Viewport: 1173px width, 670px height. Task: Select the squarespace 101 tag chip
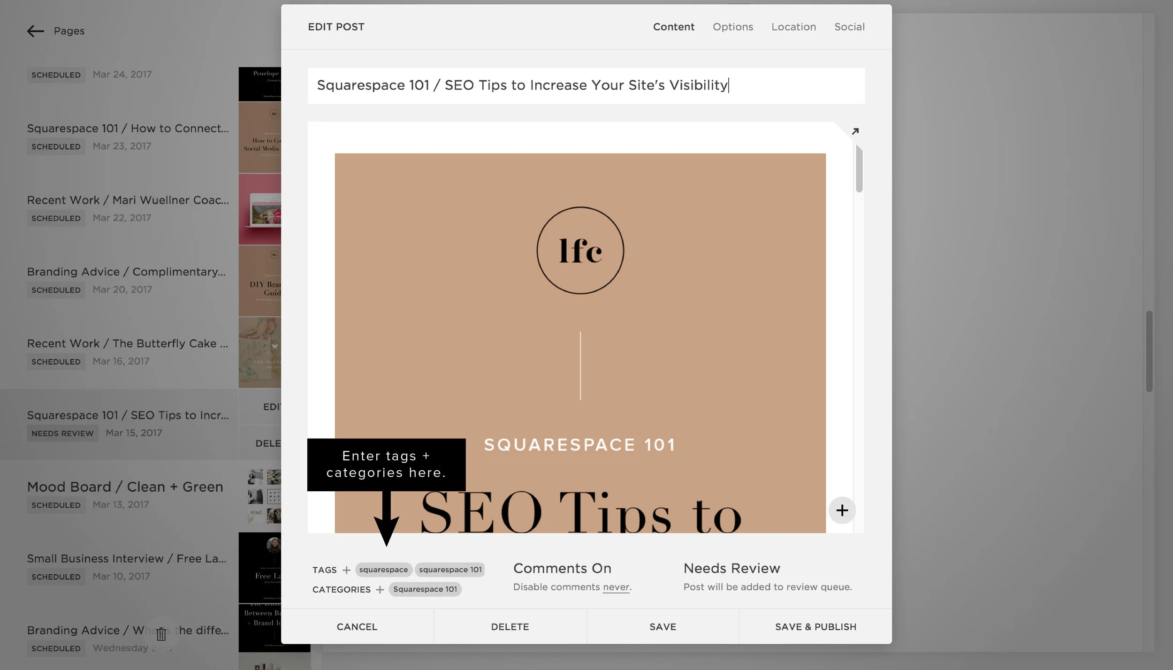click(x=450, y=570)
